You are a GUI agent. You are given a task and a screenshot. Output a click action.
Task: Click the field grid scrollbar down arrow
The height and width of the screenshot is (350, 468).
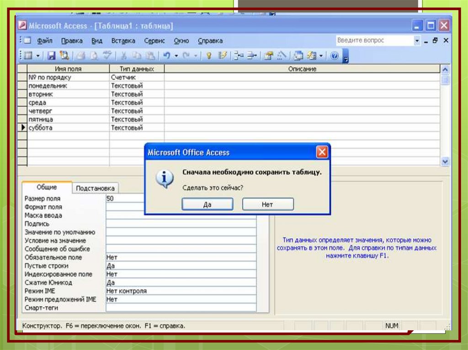point(445,162)
